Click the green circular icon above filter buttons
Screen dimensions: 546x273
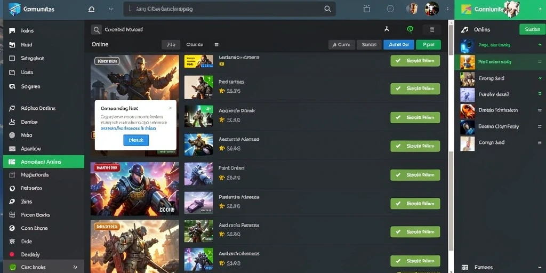[x=410, y=30]
